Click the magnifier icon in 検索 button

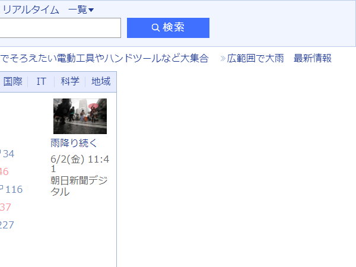coord(155,28)
